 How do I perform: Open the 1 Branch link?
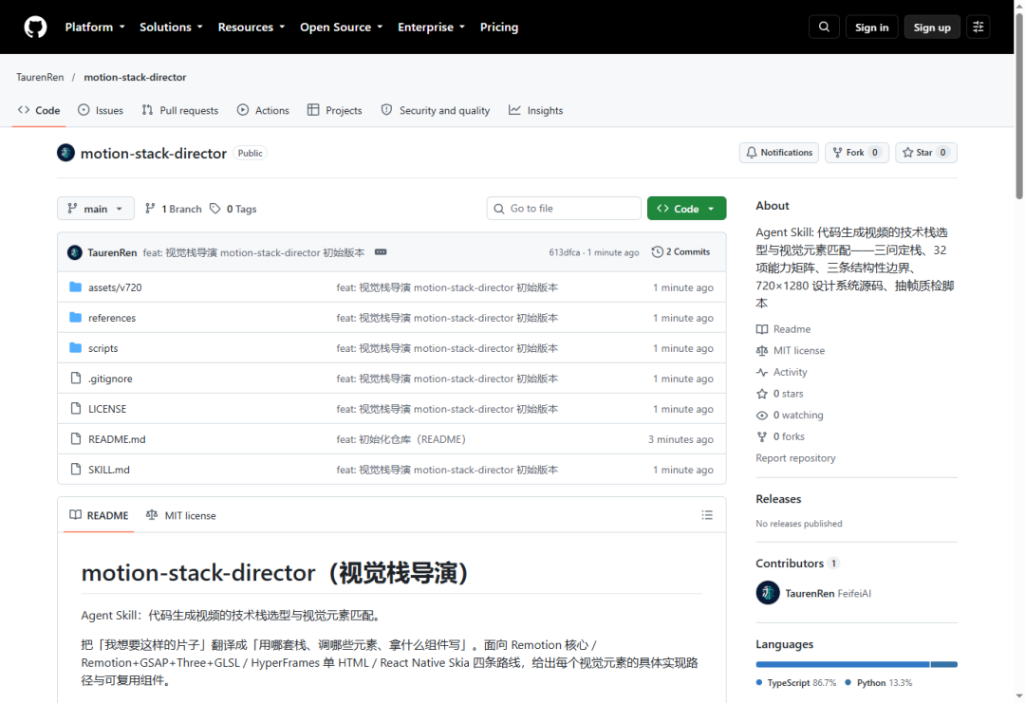tap(174, 209)
